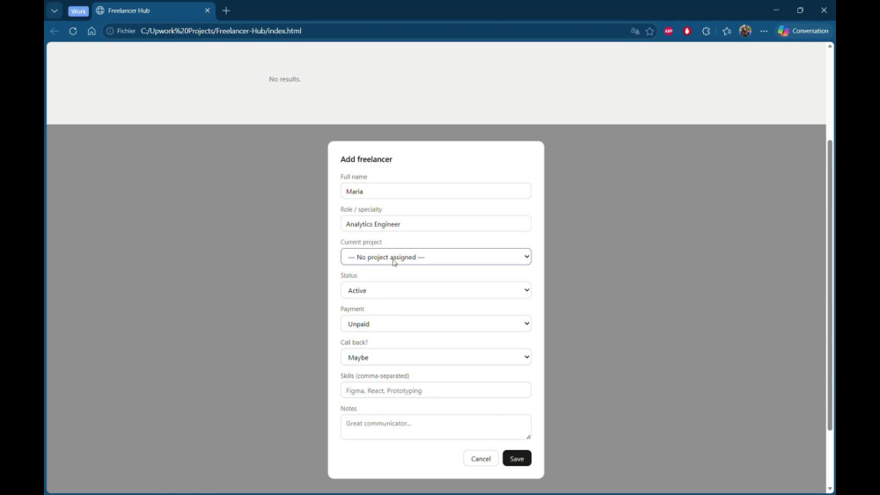This screenshot has height=495, width=880.
Task: Click the 'Add freelancer' heading
Action: [366, 159]
